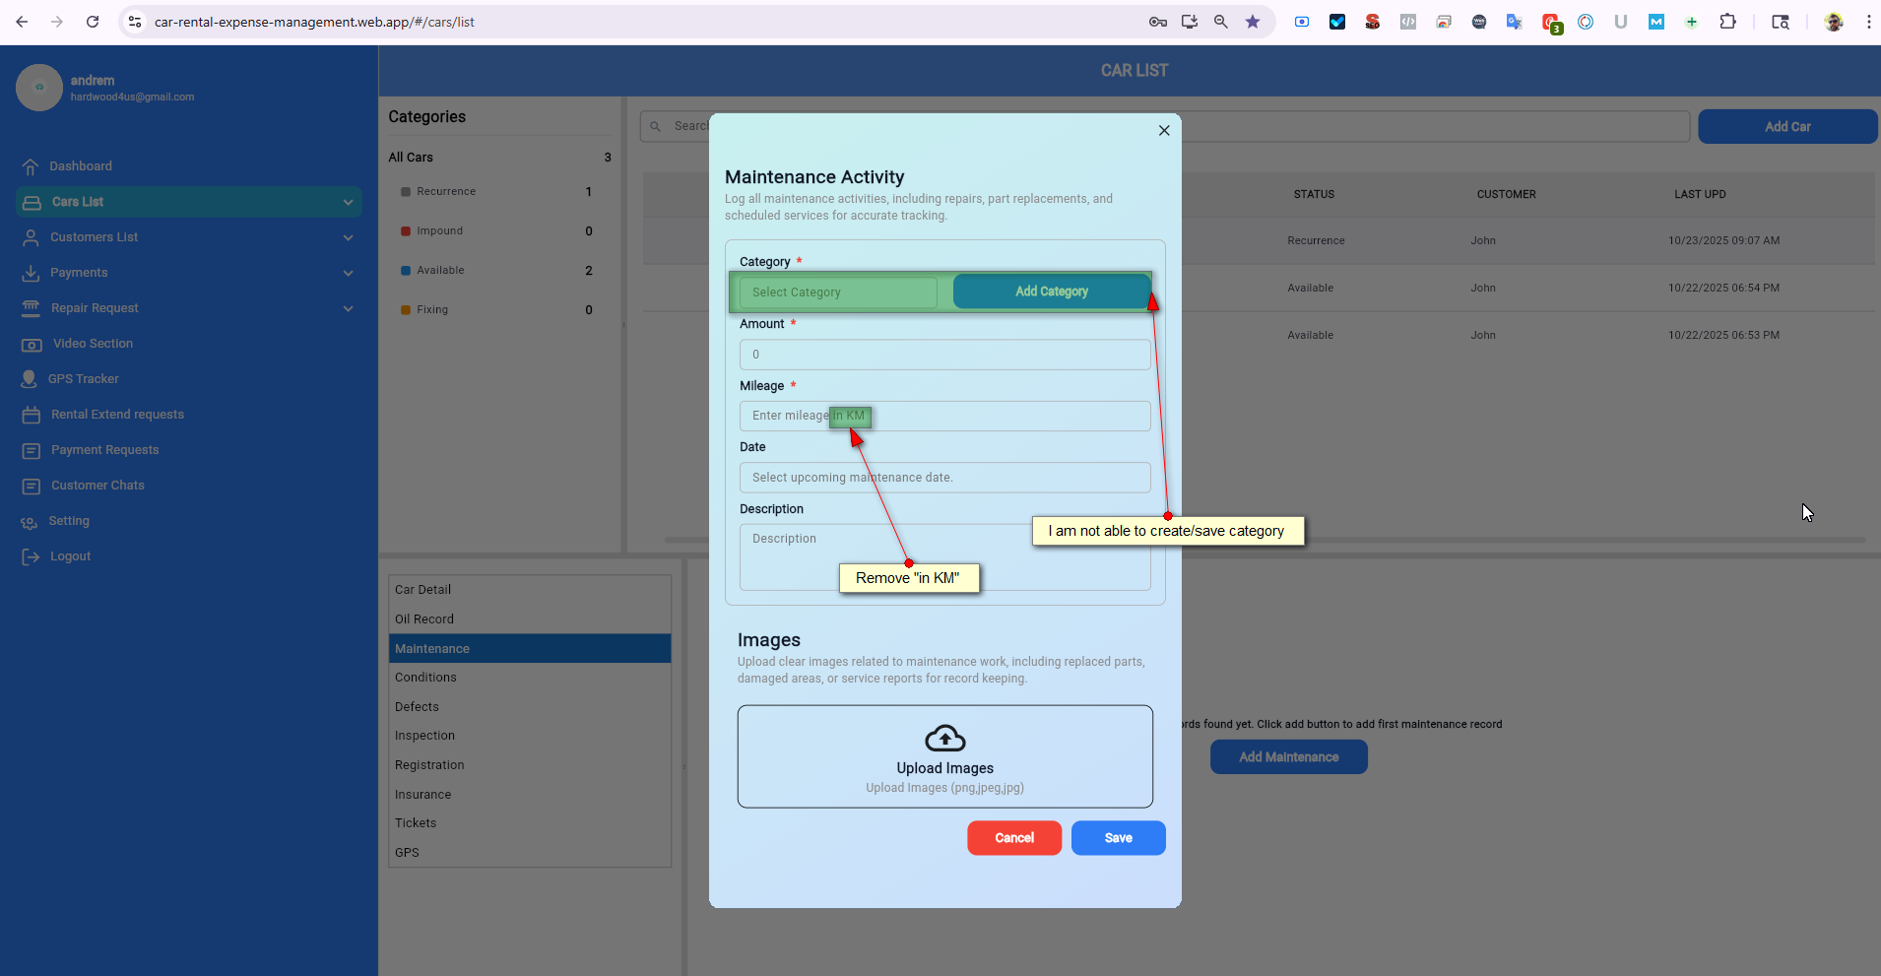Click the Amount input field
Image resolution: width=1881 pixels, height=976 pixels.
click(x=944, y=355)
